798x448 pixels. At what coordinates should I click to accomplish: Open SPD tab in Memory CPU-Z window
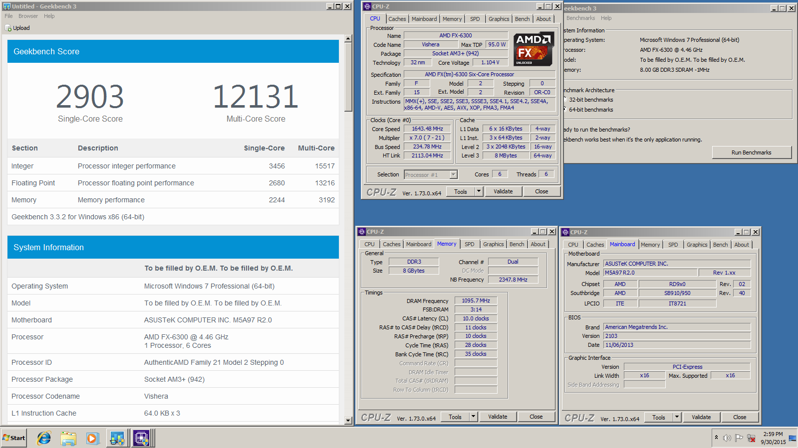469,244
